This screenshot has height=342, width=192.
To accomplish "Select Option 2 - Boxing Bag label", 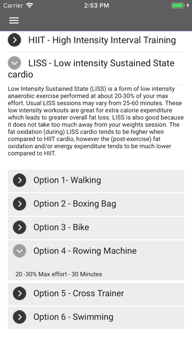I will [x=74, y=204].
